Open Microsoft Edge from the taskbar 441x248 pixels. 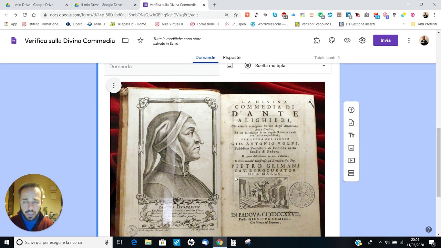134,242
